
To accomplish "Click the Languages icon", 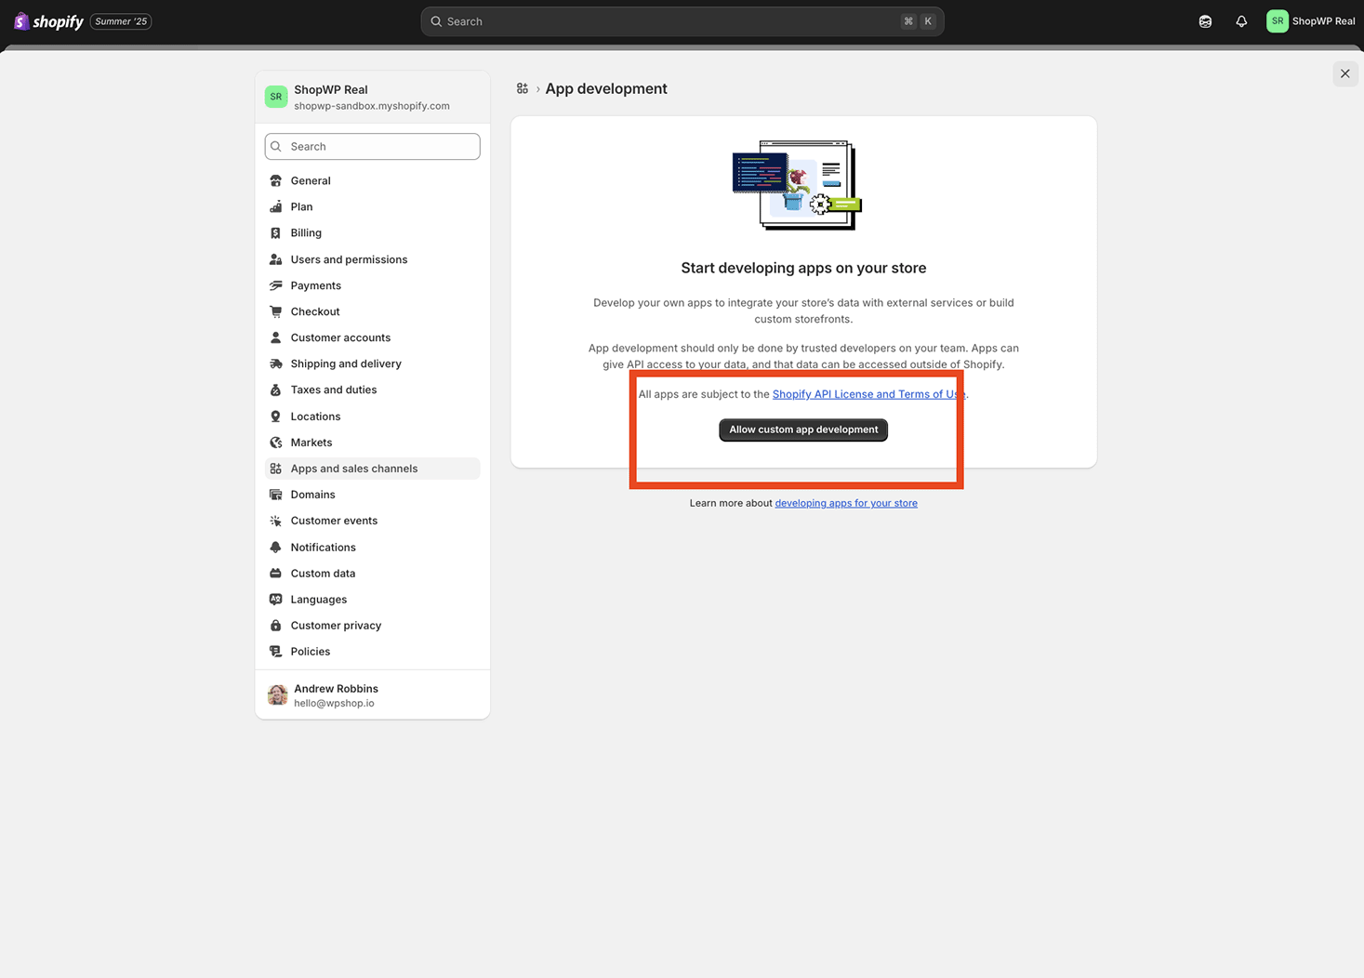I will (x=276, y=600).
